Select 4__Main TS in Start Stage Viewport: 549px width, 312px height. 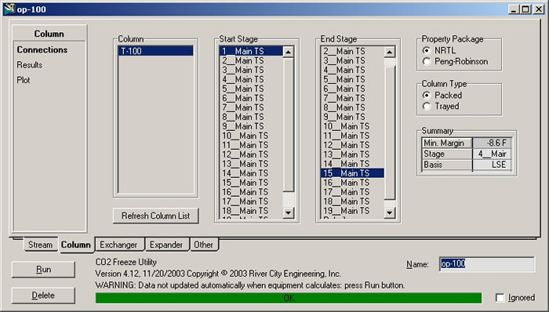click(251, 79)
